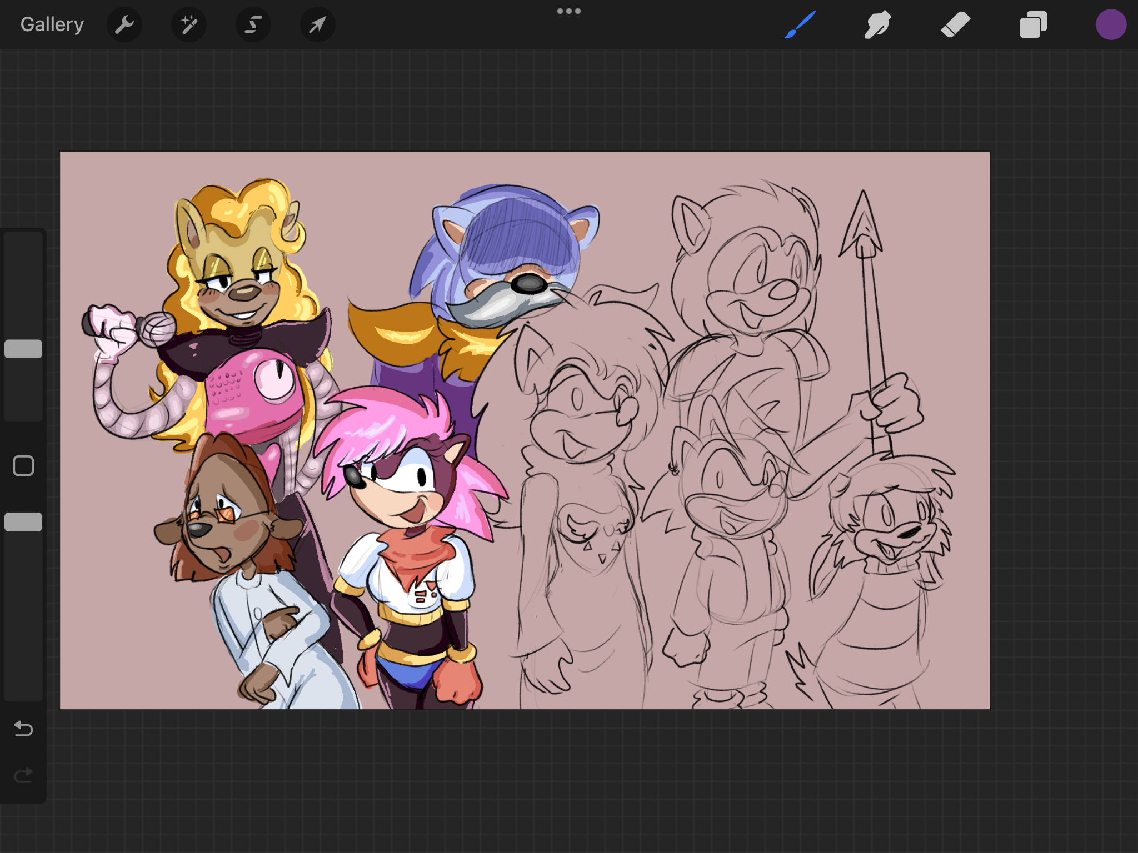Tap the square modify button in sidebar
1138x853 pixels.
23,466
